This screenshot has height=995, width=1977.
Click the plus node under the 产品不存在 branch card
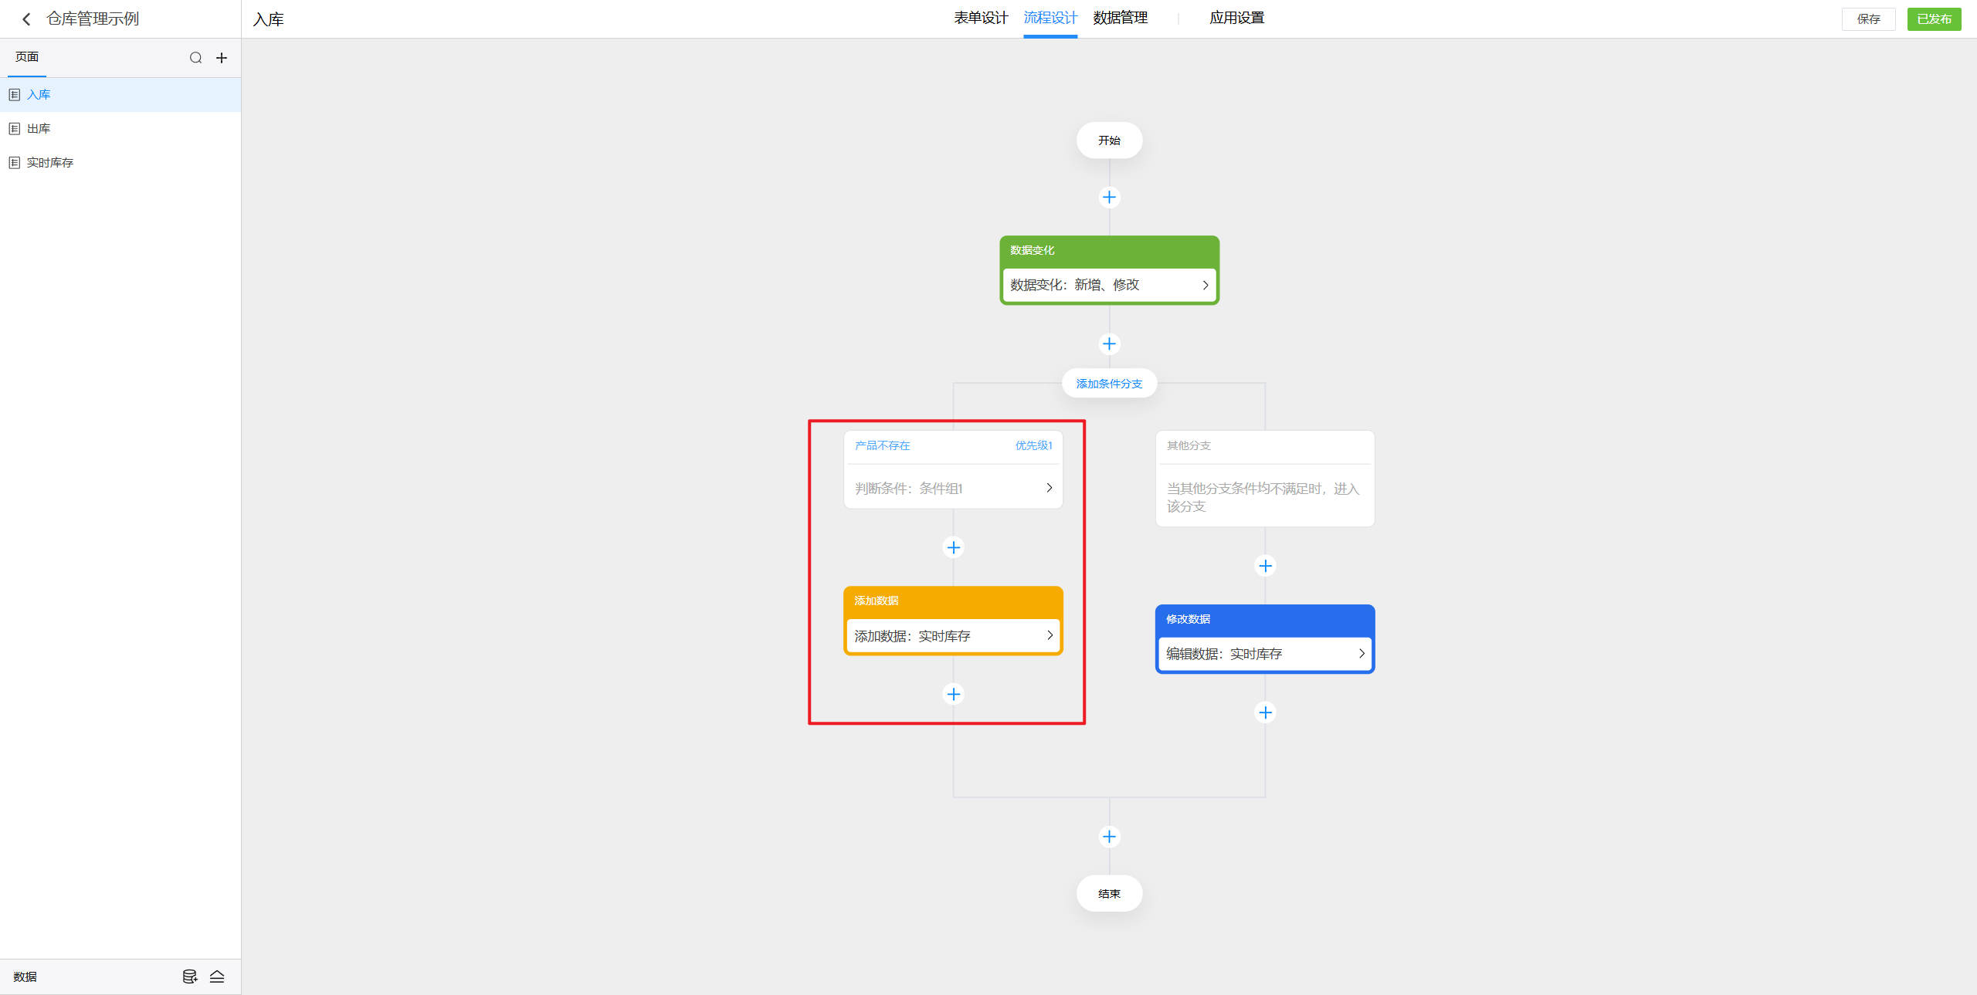954,547
